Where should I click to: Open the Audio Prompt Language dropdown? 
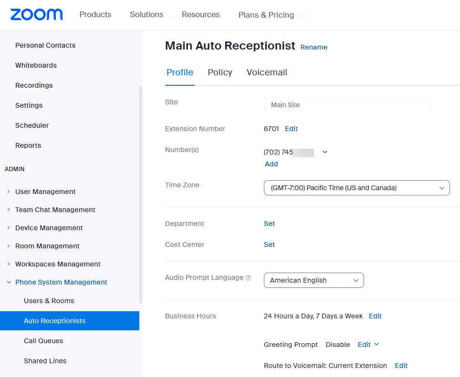coord(314,280)
